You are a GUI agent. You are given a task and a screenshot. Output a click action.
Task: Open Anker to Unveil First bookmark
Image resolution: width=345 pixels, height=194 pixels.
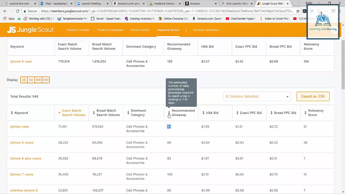pyautogui.click(x=275, y=19)
